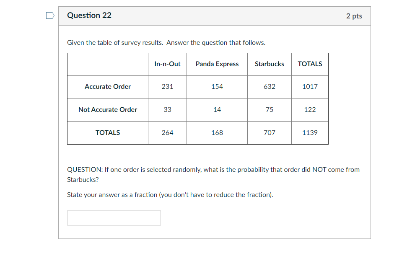Click the TOTALS row label
Viewport: 420px width, 254px height.
coord(108,133)
